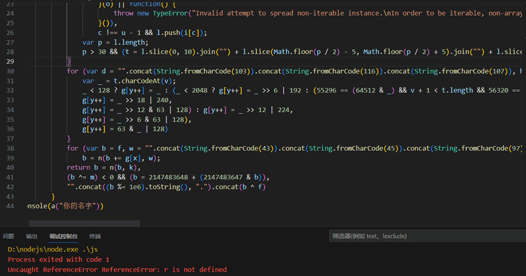Click 'var p = l.length;' code line
Image resolution: width=526 pixels, height=276 pixels.
[116, 43]
